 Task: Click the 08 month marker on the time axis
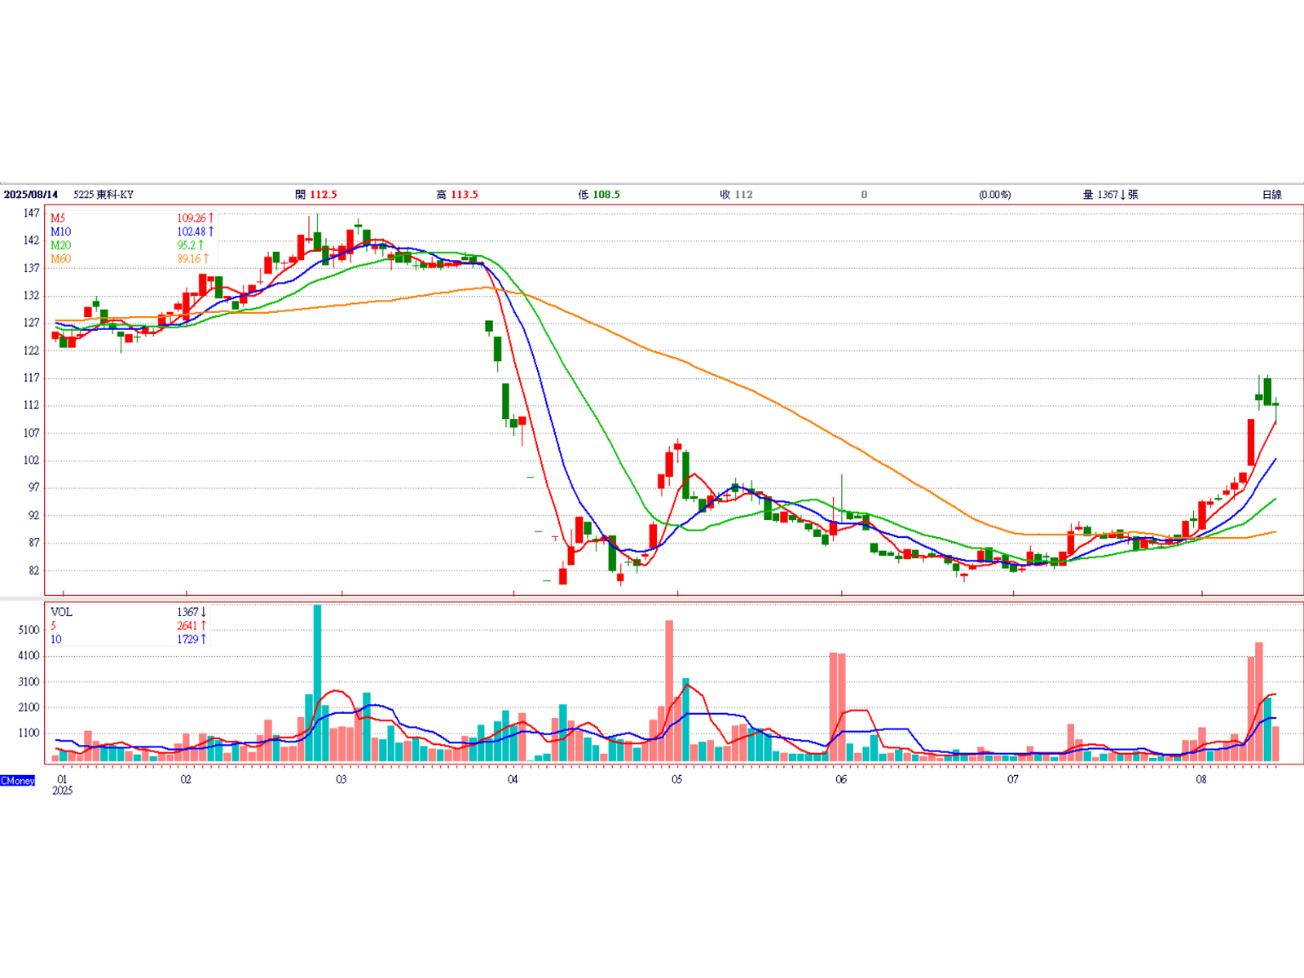(x=1201, y=780)
